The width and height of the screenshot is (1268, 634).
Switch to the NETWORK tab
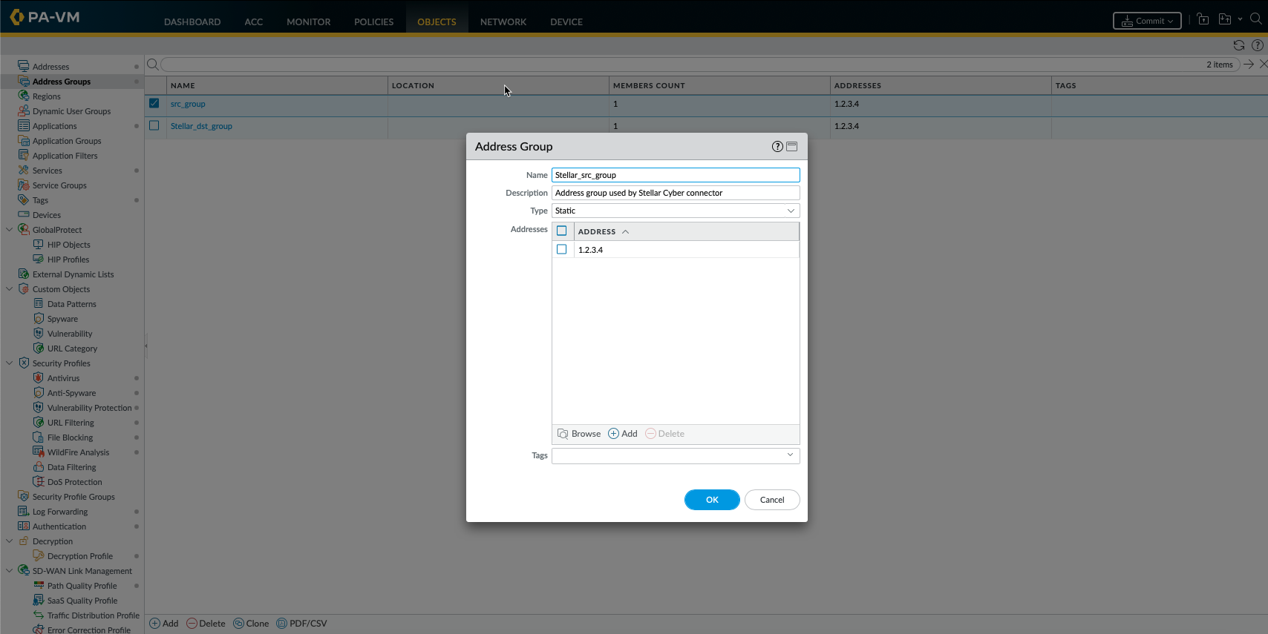(503, 22)
